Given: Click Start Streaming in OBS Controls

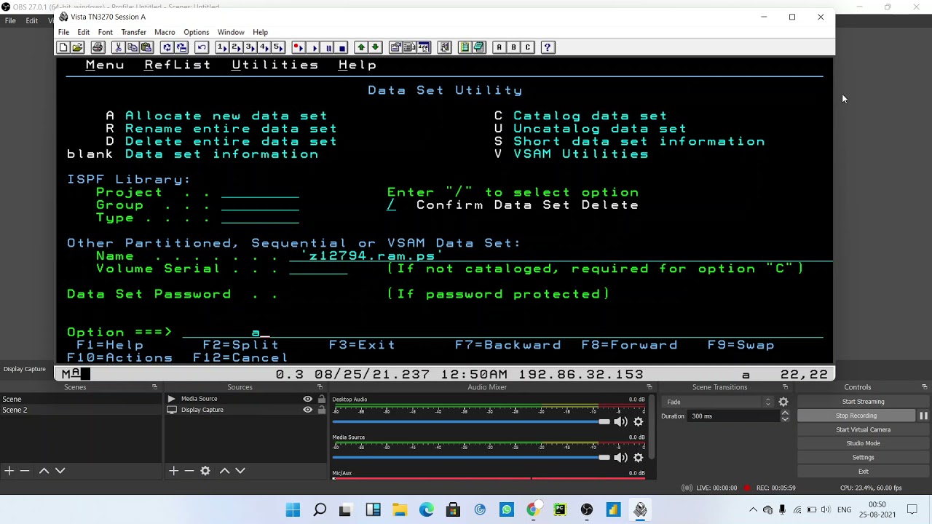Looking at the screenshot, I should click(864, 402).
